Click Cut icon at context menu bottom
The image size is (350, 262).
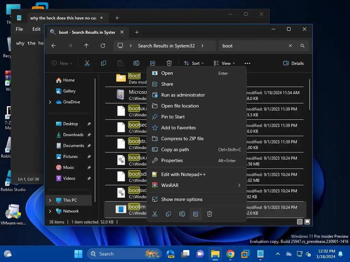(x=155, y=214)
